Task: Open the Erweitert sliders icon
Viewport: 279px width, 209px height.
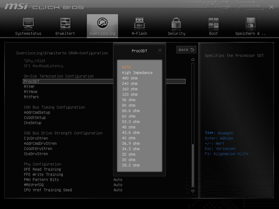Action: pyautogui.click(x=65, y=23)
